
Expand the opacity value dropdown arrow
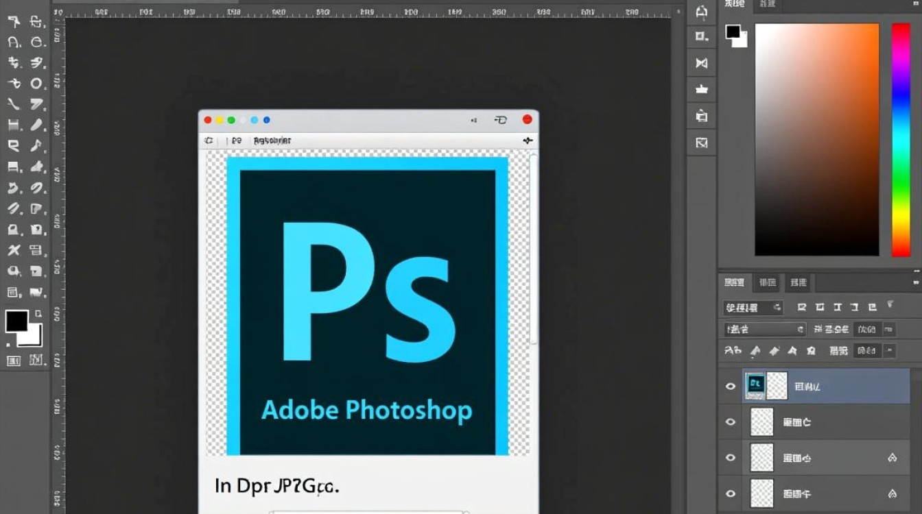[889, 330]
